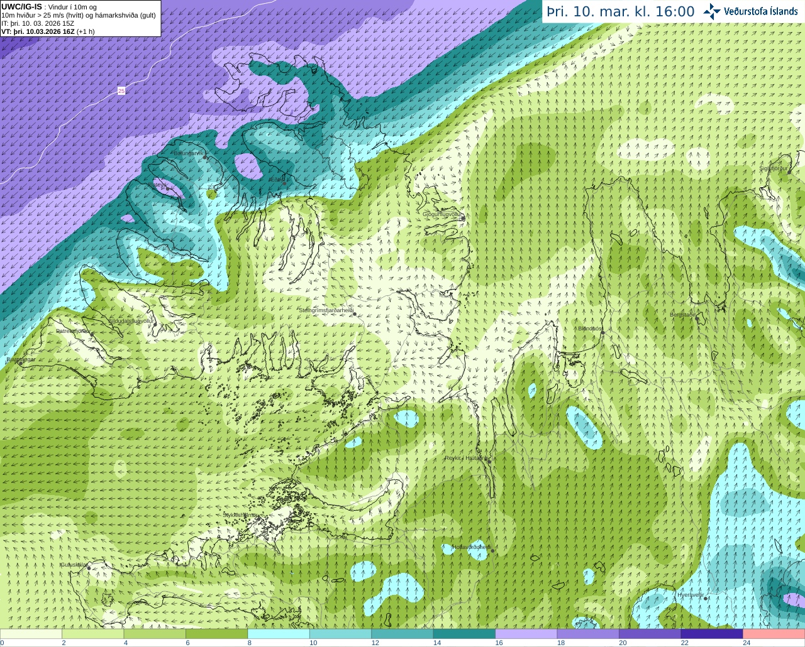Click the UWC/IG-IS title text
Viewport: 805px width, 647px height.
point(21,6)
